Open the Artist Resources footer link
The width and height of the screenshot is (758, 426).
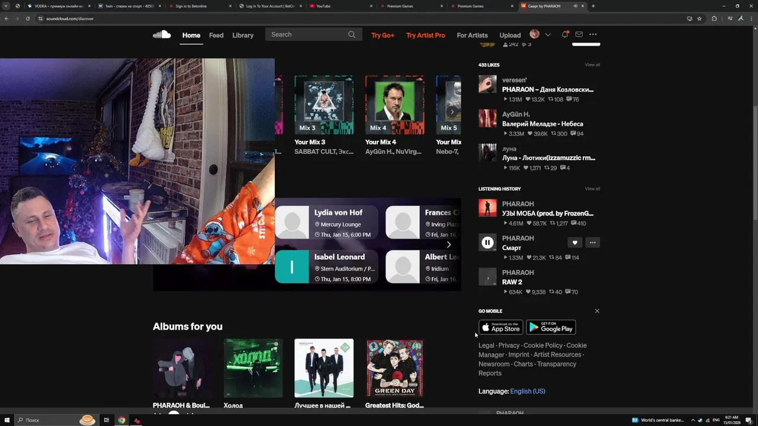557,355
